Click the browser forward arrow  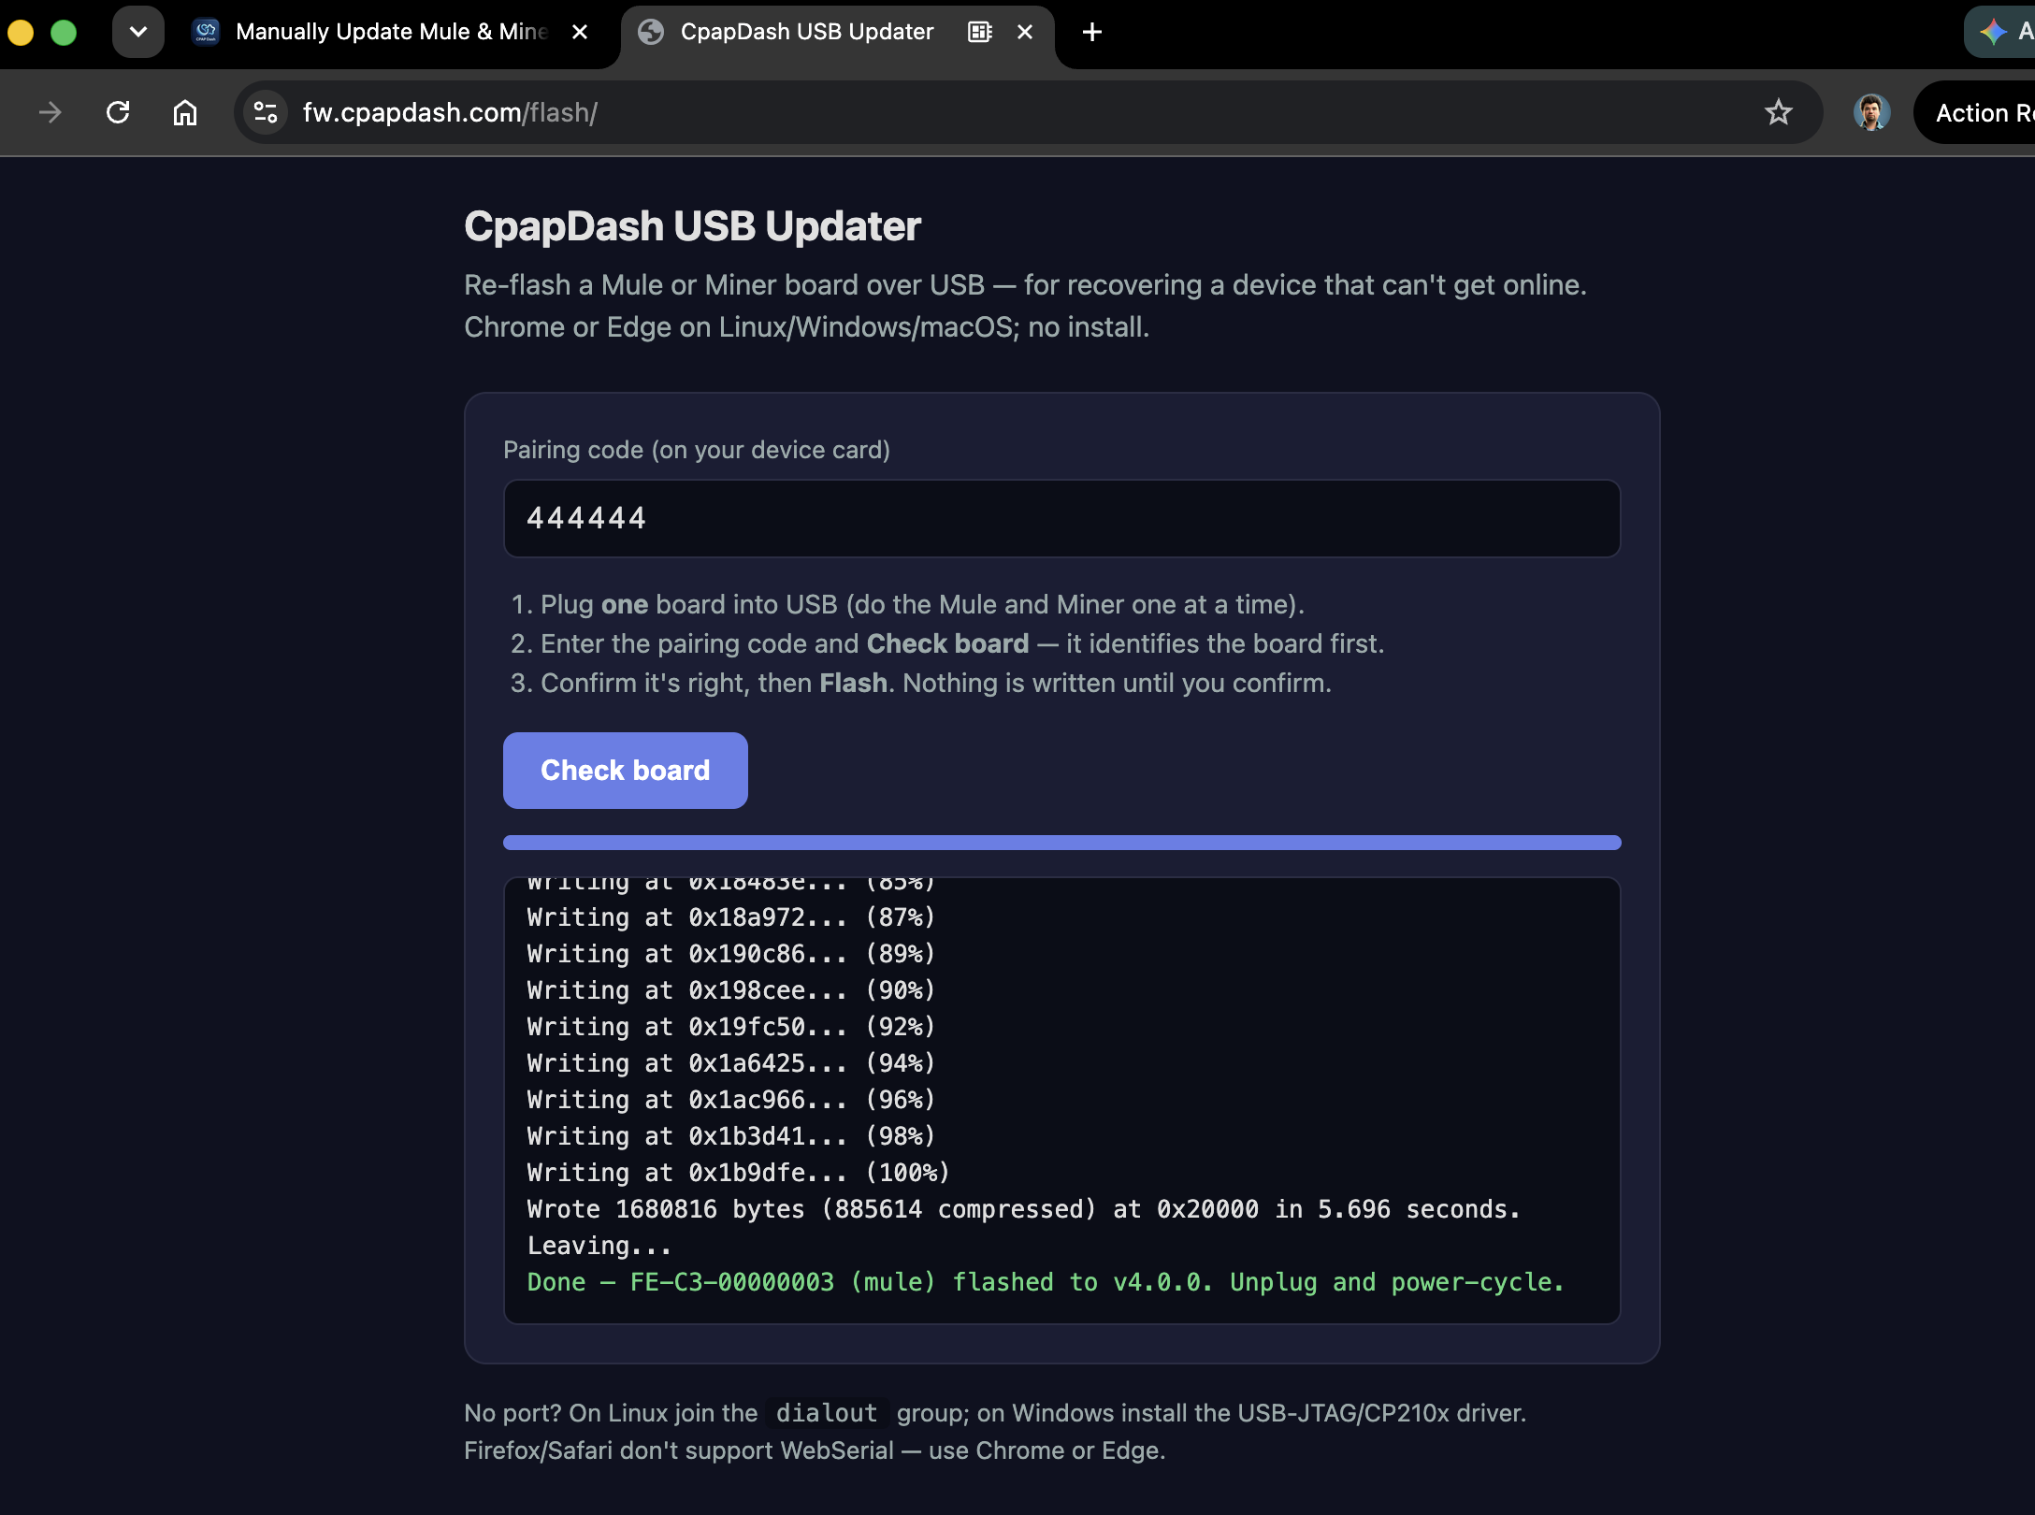click(51, 113)
